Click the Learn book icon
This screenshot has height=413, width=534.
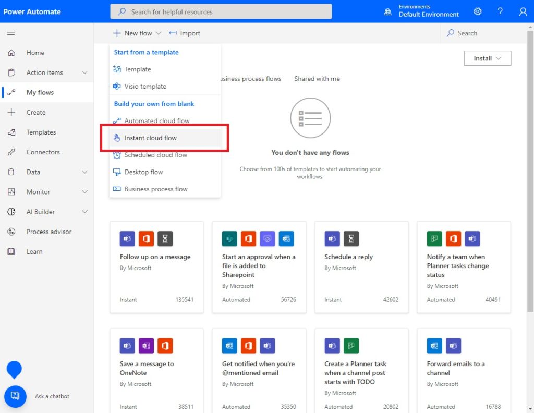[11, 252]
